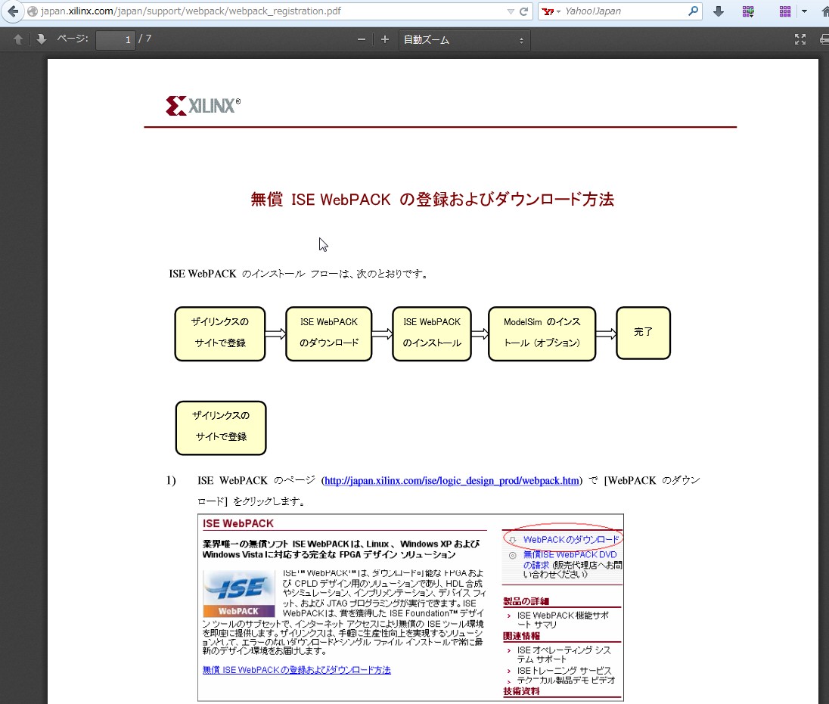Click first flow box ザイリンクスのサイトで登録
The image size is (829, 704).
(x=220, y=334)
